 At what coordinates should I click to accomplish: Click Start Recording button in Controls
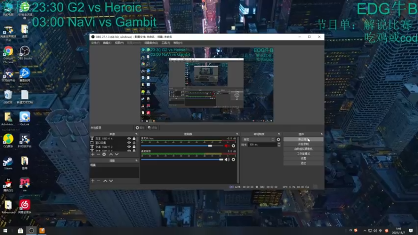[304, 144]
